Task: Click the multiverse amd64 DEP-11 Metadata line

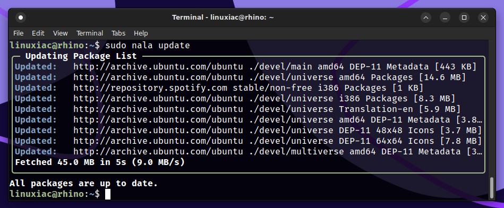Action: point(249,152)
